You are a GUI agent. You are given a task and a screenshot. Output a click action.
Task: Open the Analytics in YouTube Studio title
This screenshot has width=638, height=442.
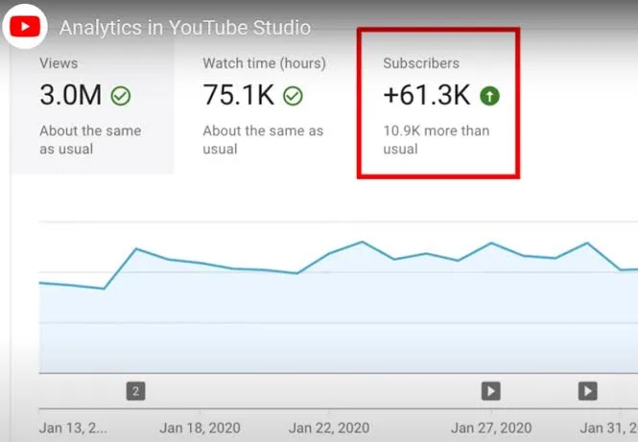tap(185, 28)
